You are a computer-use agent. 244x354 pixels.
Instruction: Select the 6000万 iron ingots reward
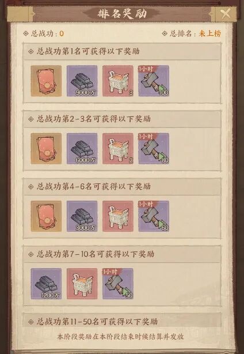82,149
